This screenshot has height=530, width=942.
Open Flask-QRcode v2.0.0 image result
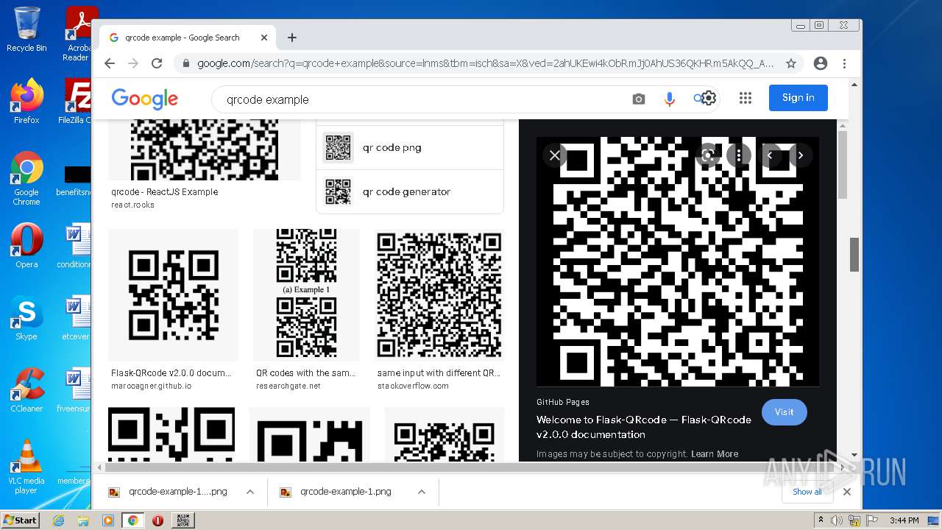pos(174,295)
